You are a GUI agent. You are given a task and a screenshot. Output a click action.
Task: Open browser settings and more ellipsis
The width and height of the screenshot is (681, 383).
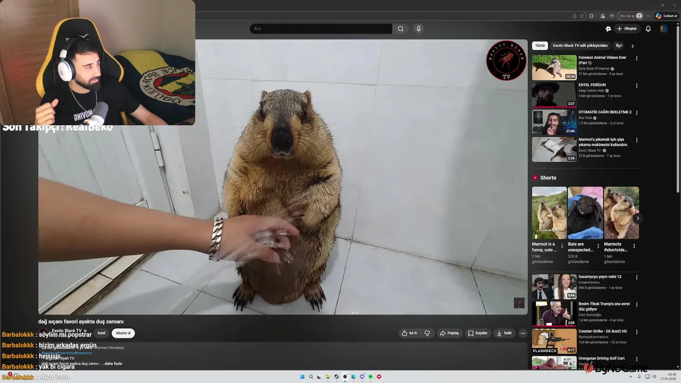tap(649, 16)
